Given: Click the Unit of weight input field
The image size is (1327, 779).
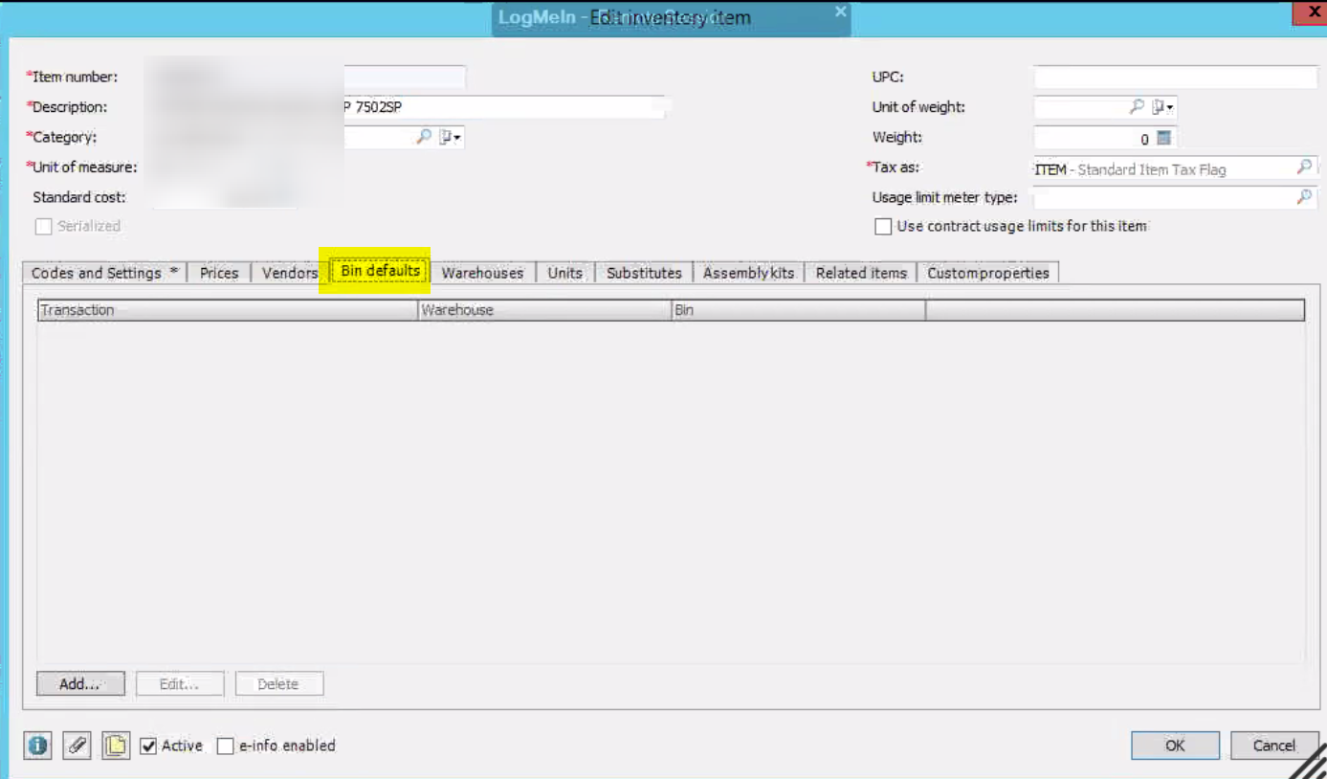Looking at the screenshot, I should coord(1081,106).
